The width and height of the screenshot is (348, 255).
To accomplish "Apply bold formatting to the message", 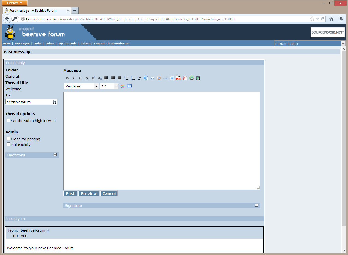I will tap(67, 78).
